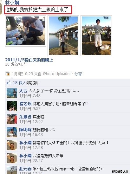Open commenter 余鳳書's profile name
This screenshot has height=174, width=130.
pos(25,117)
